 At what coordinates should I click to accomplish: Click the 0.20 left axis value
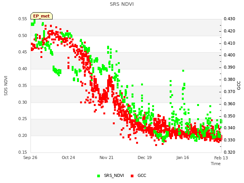click(x=23, y=135)
